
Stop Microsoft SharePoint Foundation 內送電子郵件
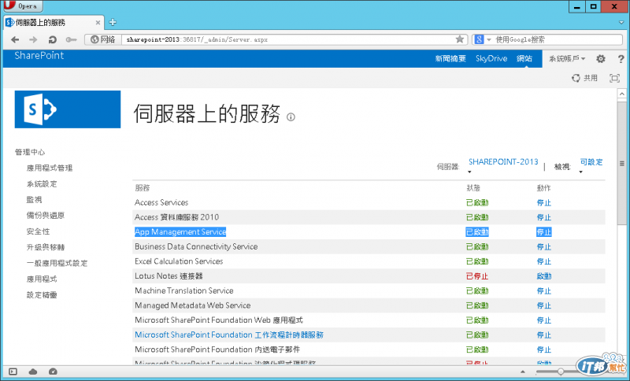tap(544, 350)
